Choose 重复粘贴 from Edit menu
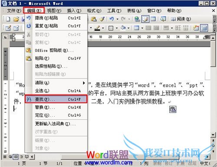217x167 pixels. click(56, 26)
